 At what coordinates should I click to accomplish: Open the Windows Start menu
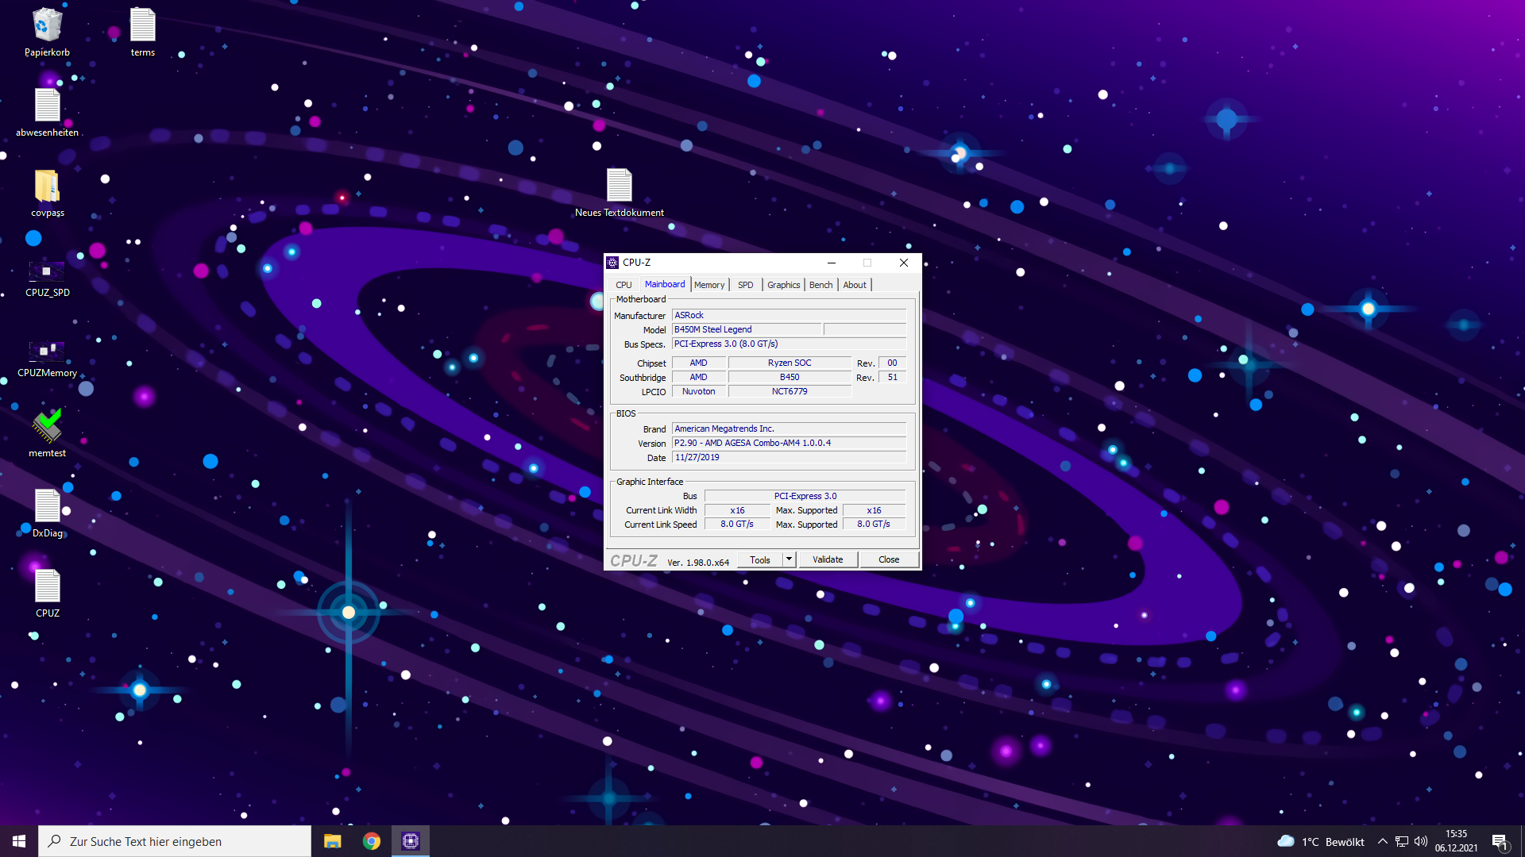tap(19, 841)
